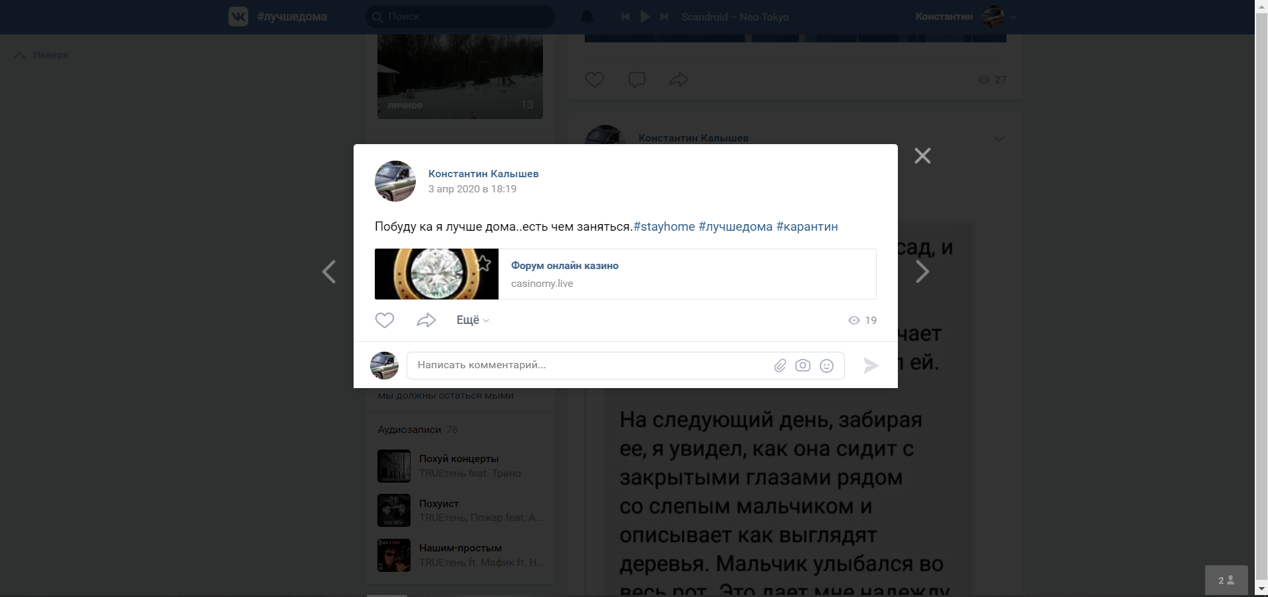
Task: Share the popup post via arrow icon
Action: 426,320
